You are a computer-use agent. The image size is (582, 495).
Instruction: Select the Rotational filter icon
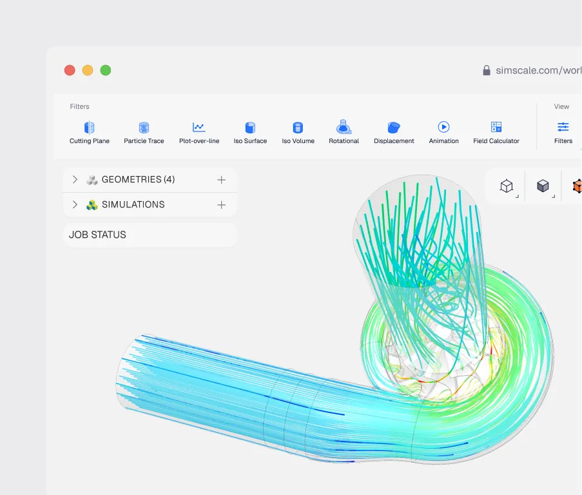(x=344, y=127)
